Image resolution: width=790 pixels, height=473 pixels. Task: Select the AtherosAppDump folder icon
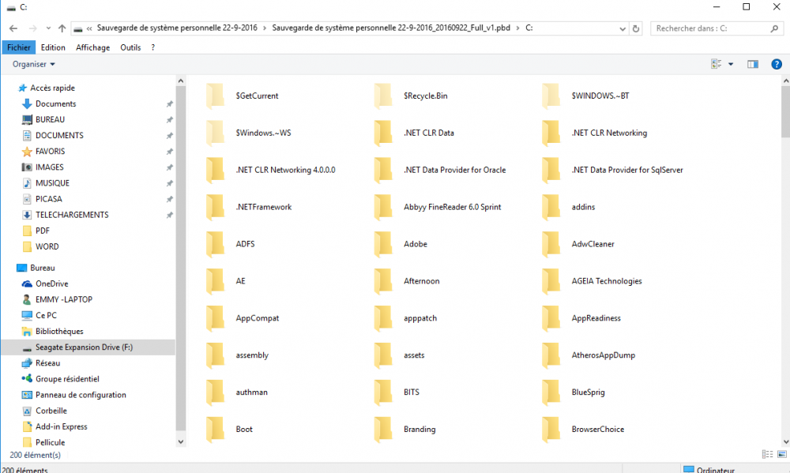tap(551, 355)
